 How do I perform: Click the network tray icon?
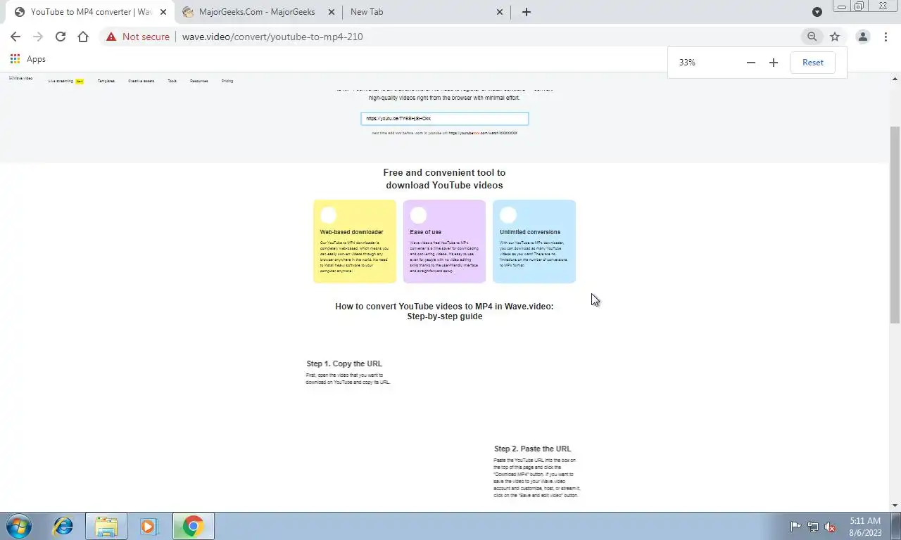(x=813, y=527)
